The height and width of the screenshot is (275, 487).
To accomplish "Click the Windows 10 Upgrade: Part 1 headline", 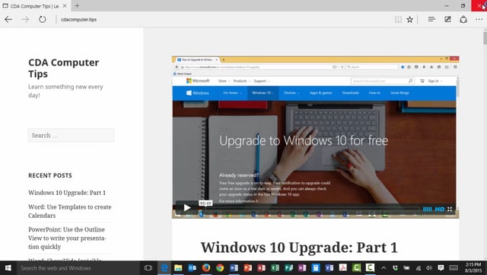I will (299, 248).
